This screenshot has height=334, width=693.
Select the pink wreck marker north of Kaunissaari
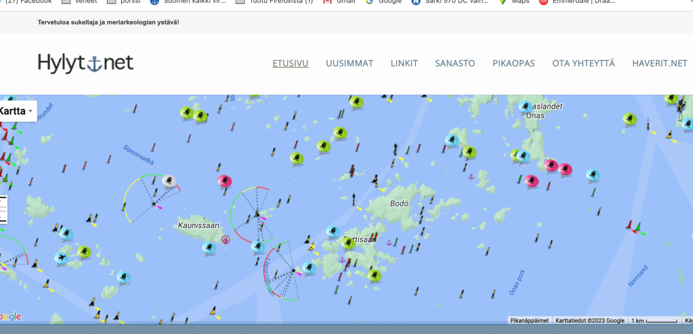pyautogui.click(x=225, y=181)
